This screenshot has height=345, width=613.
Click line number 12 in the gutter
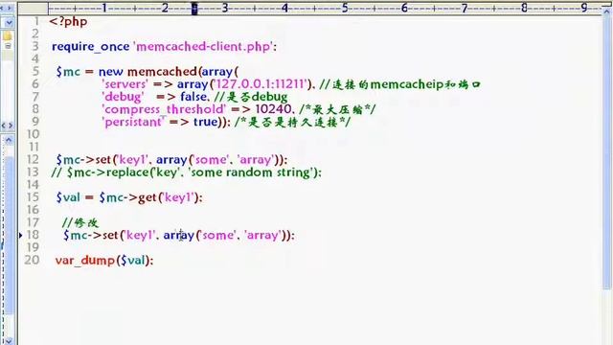point(33,160)
